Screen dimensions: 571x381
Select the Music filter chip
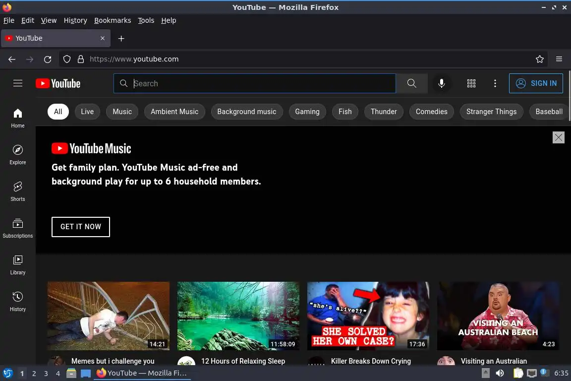click(x=122, y=112)
